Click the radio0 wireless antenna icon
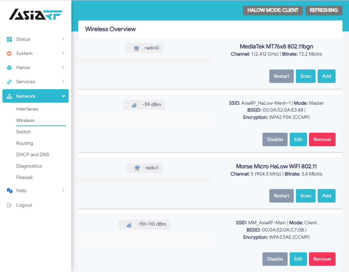The width and height of the screenshot is (349, 272). point(137,48)
